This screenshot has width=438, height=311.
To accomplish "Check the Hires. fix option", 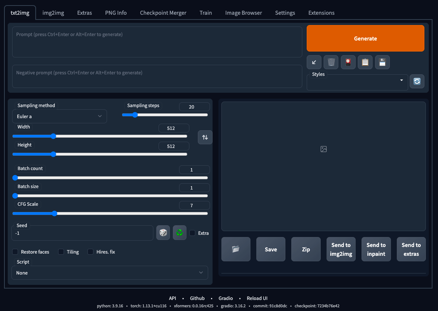I will 90,252.
